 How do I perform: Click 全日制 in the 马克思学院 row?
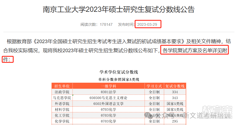(154, 98)
